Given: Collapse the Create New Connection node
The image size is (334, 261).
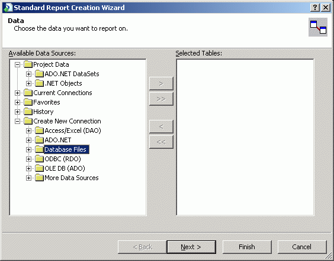Looking at the screenshot, I should (x=17, y=121).
